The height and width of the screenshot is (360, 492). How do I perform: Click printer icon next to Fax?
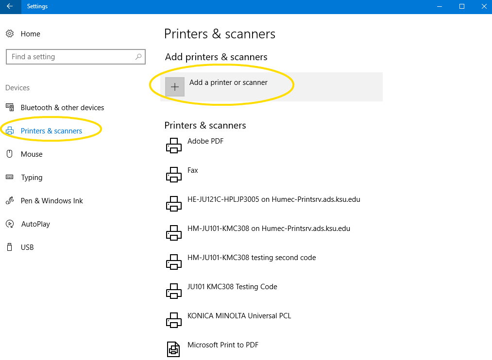click(x=174, y=175)
